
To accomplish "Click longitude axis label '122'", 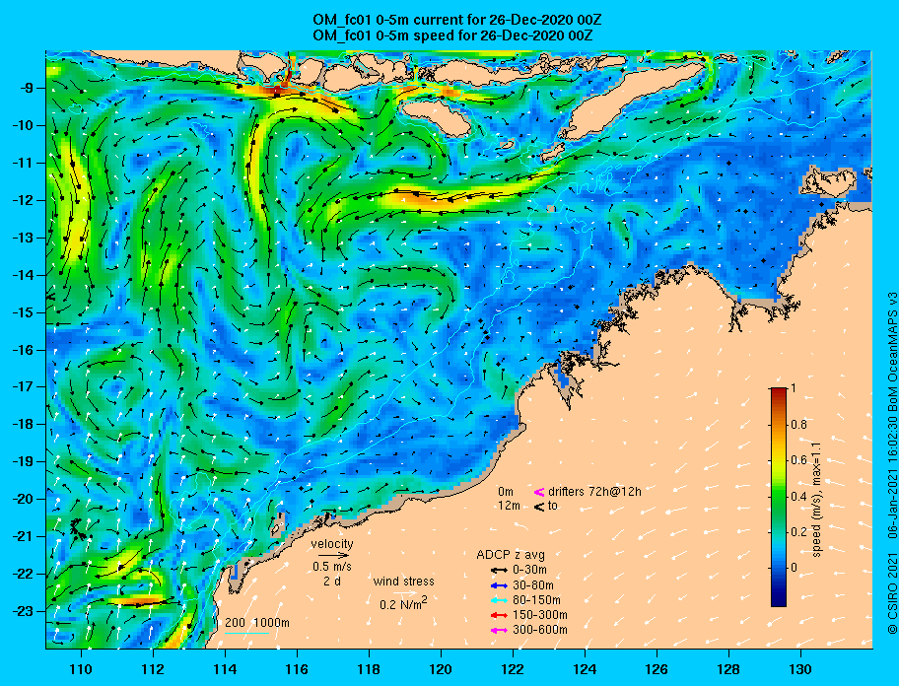I will tap(513, 670).
